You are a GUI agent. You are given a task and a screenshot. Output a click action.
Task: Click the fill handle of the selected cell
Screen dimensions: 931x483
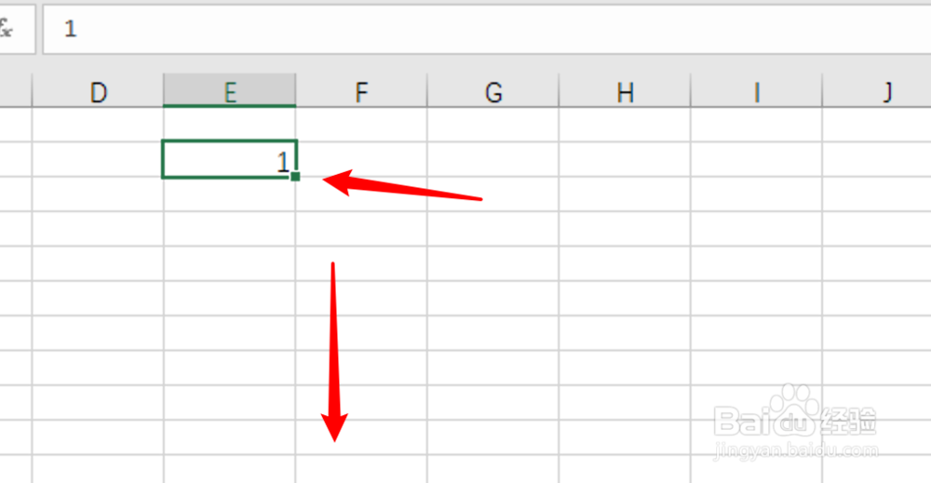295,176
